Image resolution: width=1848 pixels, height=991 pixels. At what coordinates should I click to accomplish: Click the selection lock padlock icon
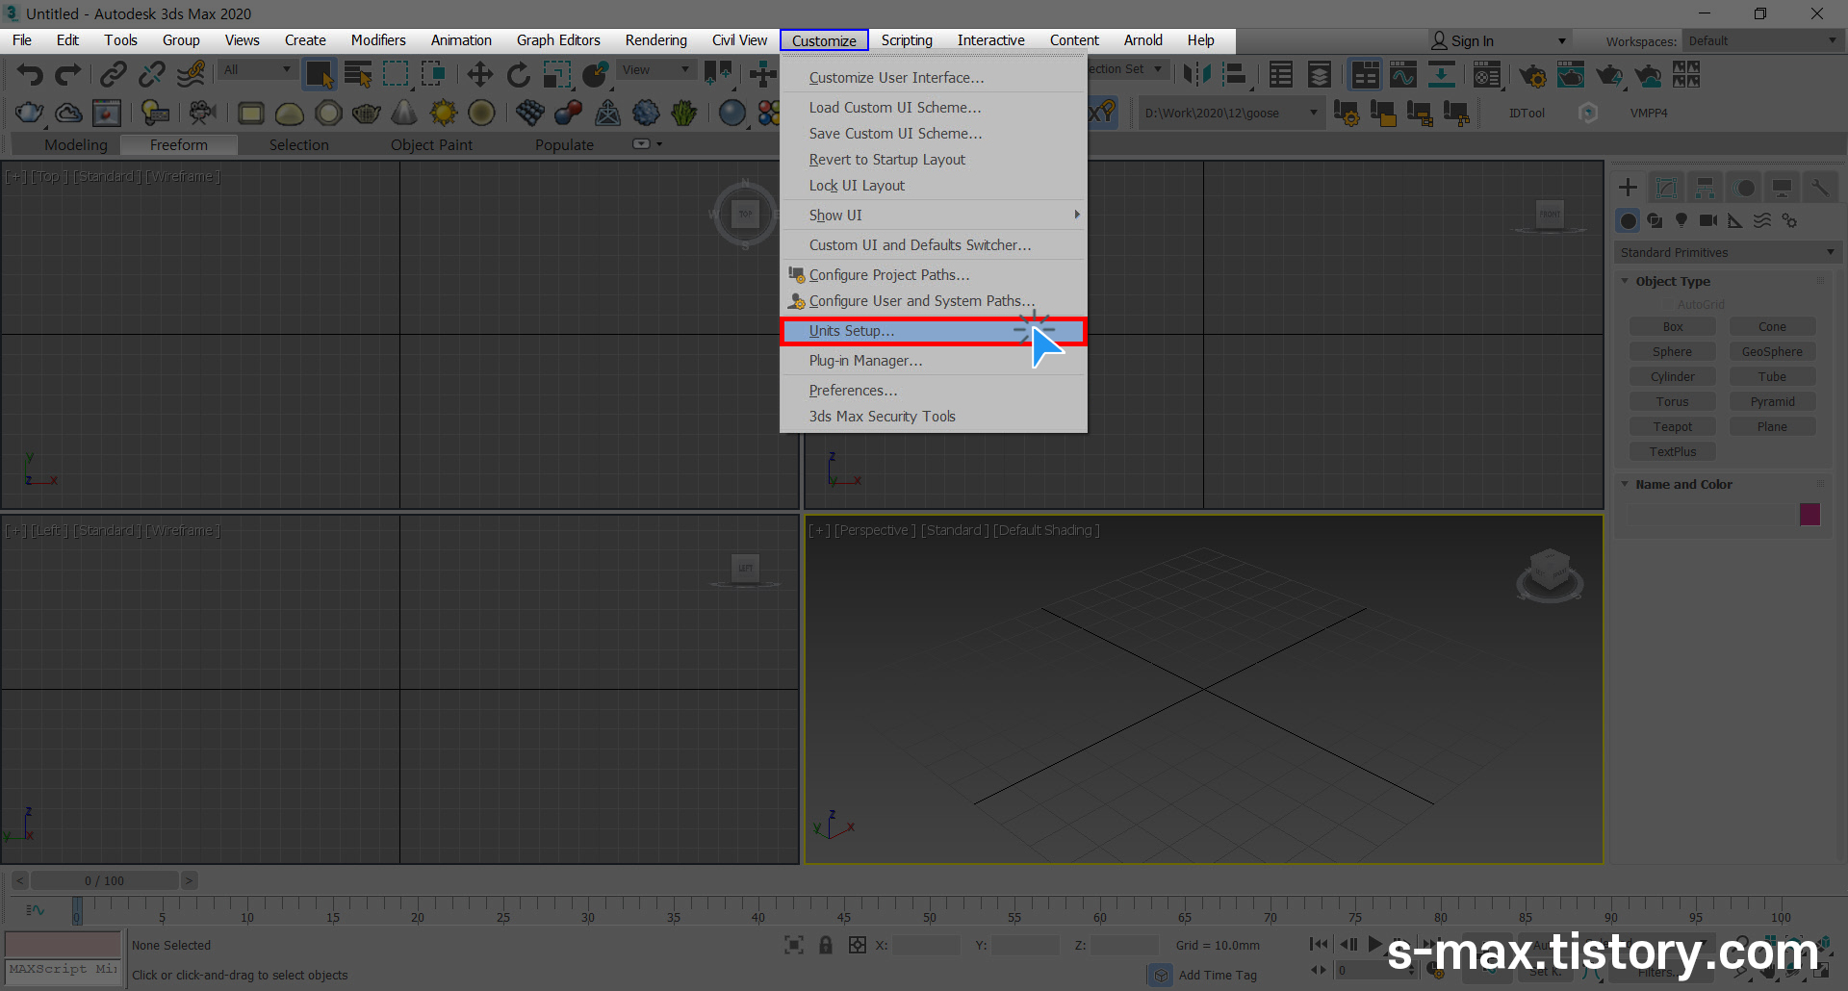point(826,945)
